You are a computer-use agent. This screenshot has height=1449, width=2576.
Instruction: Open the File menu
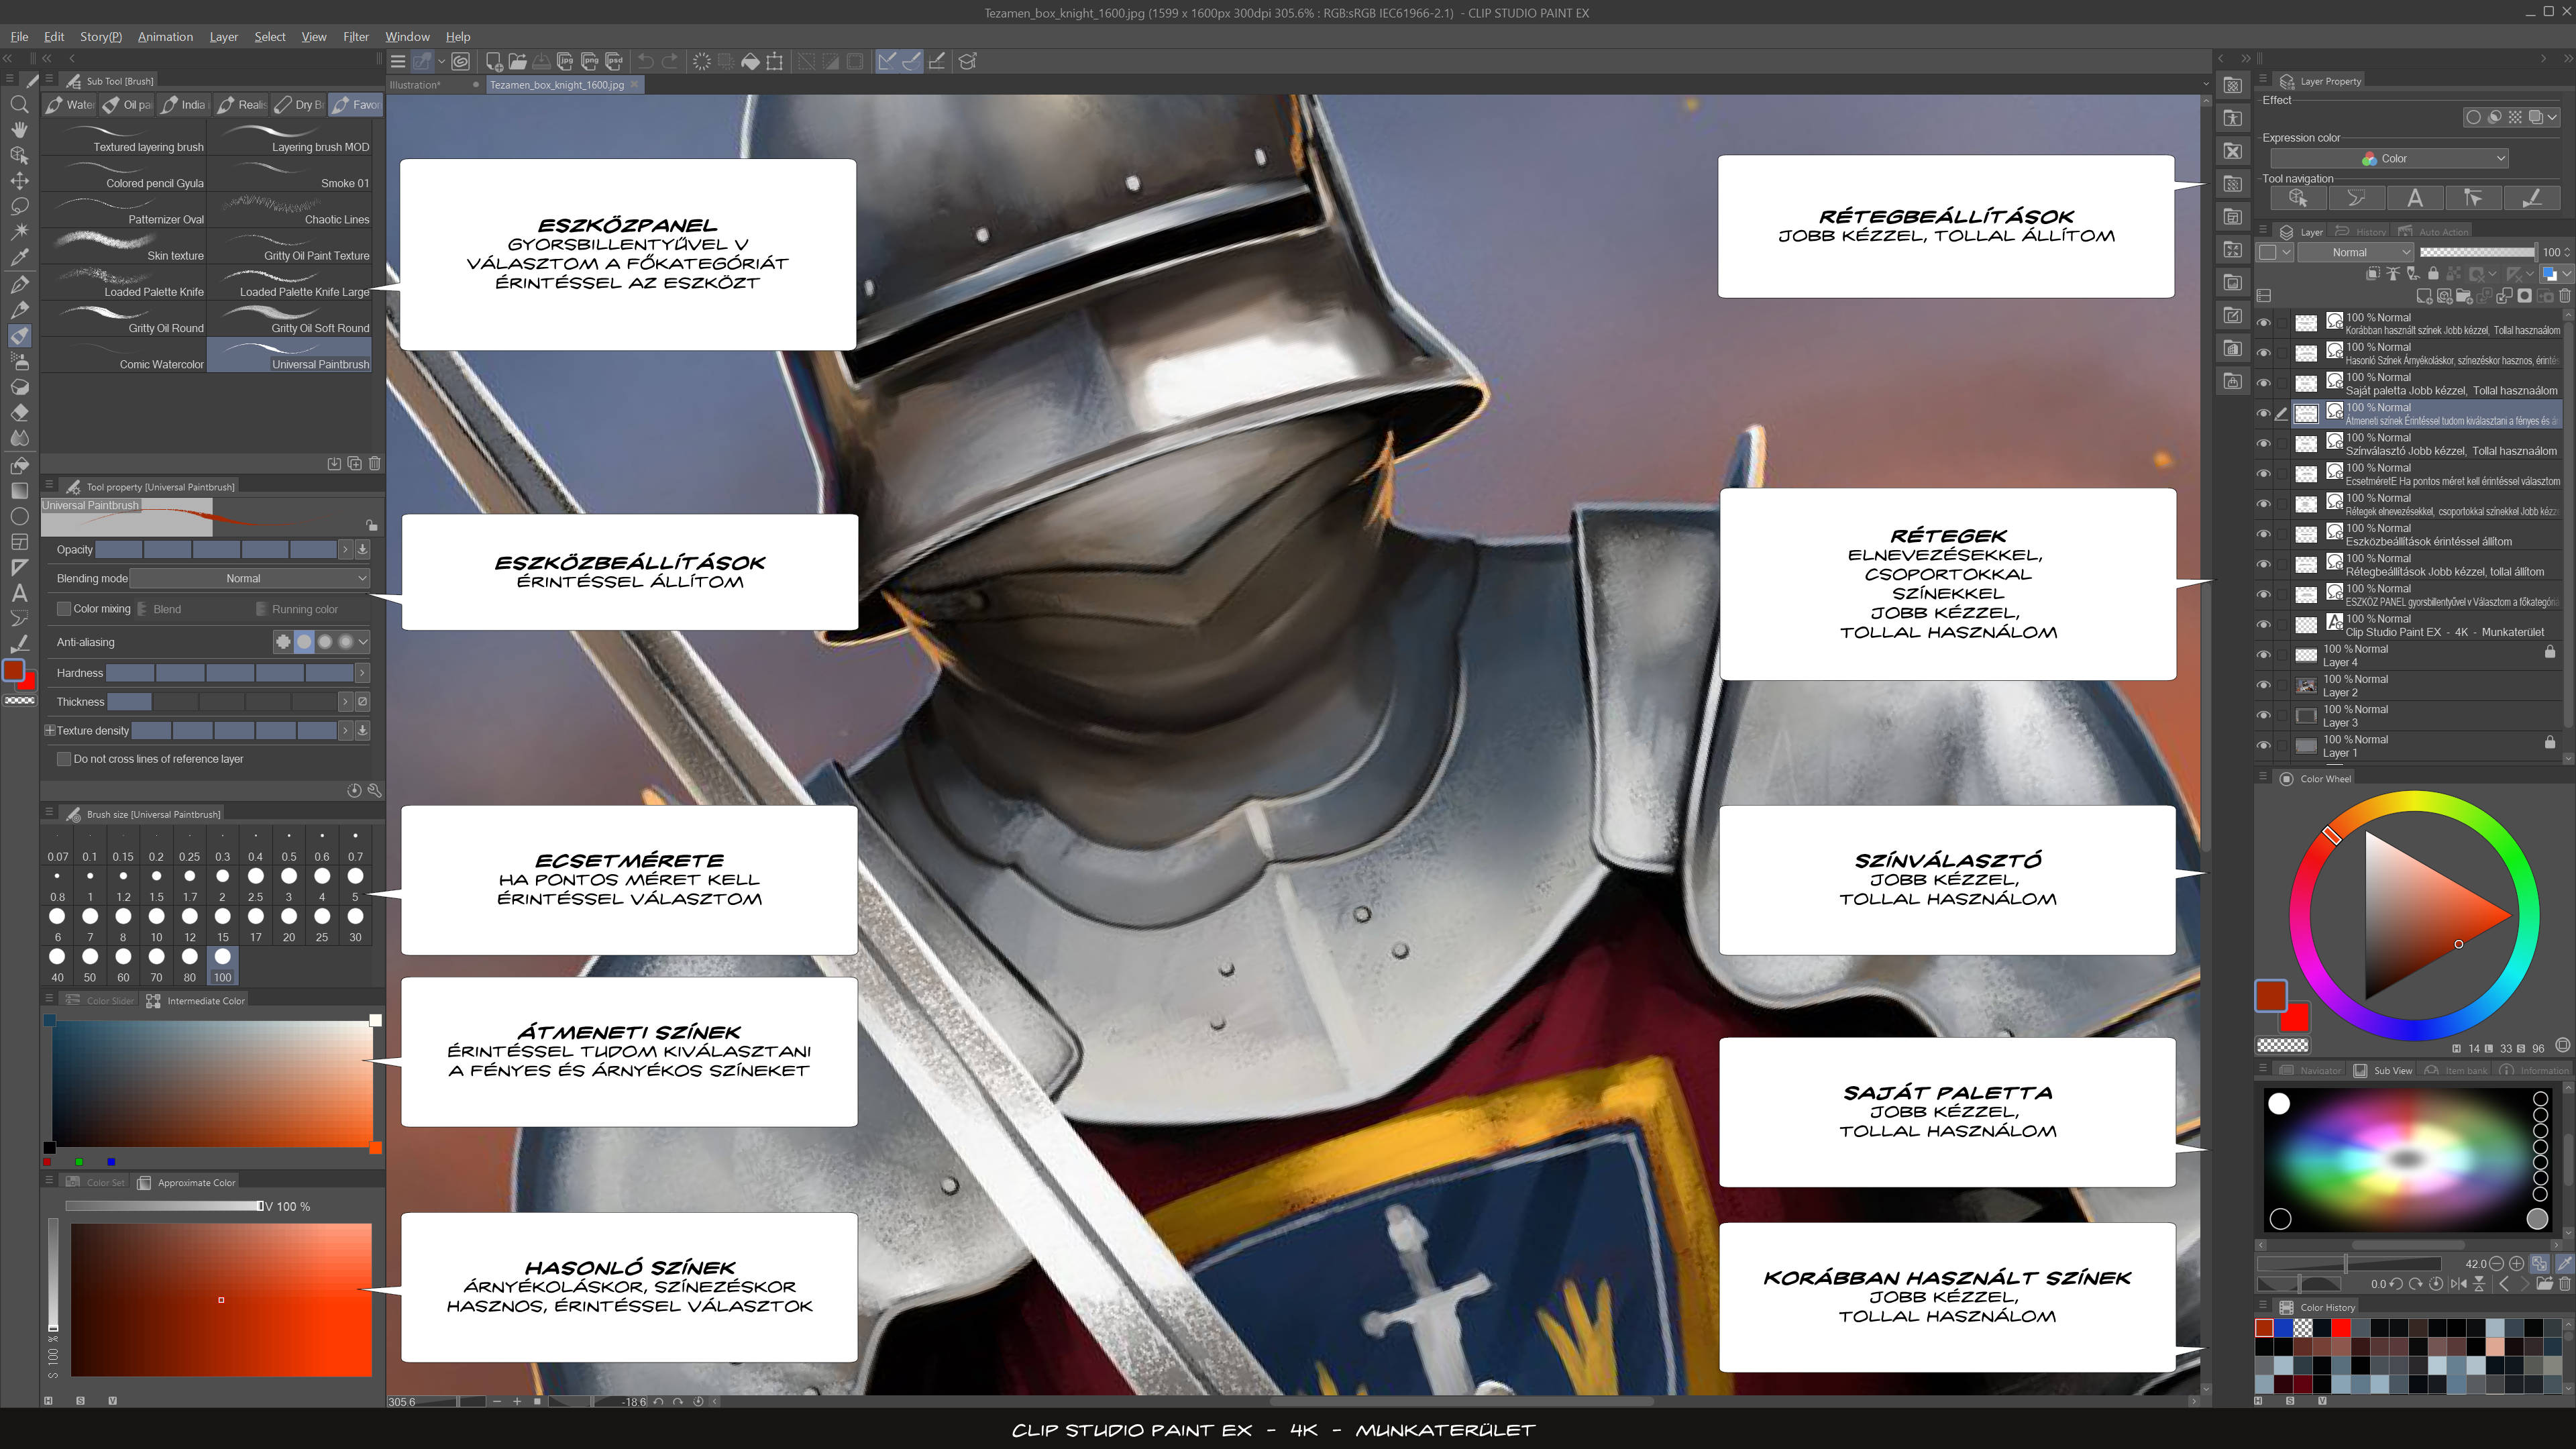click(x=19, y=37)
